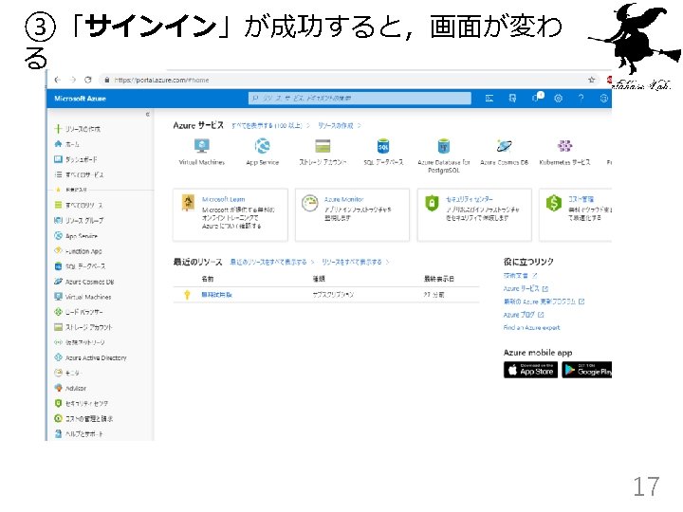Open すべてのサービス in sidebar
Screen dimensions: 683x512
(x=79, y=174)
